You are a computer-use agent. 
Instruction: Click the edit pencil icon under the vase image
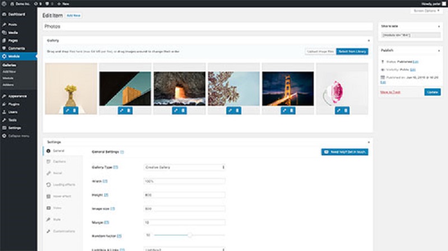point(67,111)
